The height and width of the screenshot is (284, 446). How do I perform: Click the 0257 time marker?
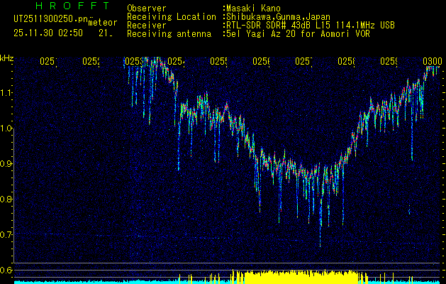point(303,61)
